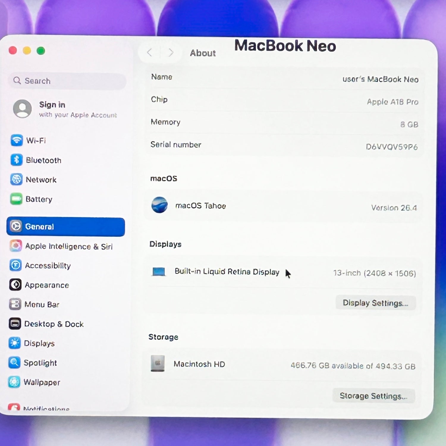Click the name value user's MacBook Neo
The image size is (446, 446).
coord(380,79)
